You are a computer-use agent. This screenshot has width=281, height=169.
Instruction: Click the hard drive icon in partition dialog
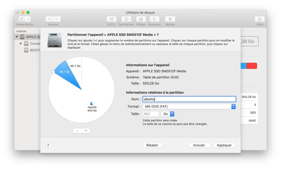pos(55,40)
